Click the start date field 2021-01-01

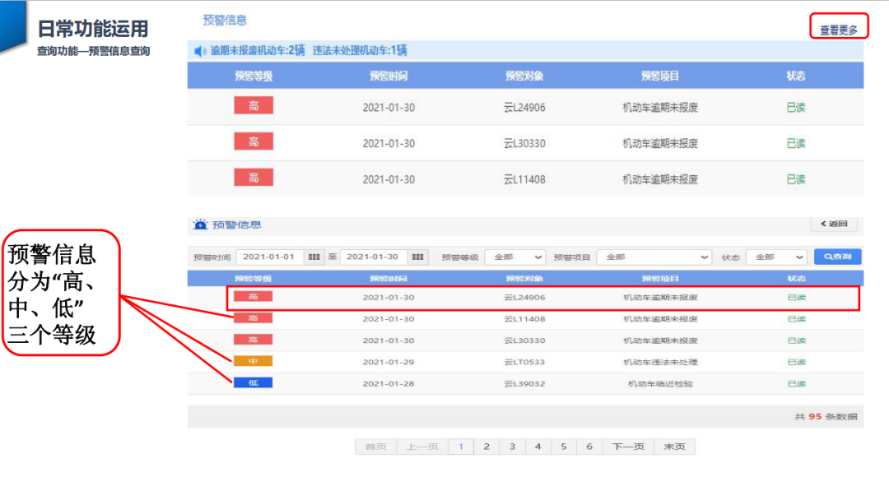click(269, 257)
